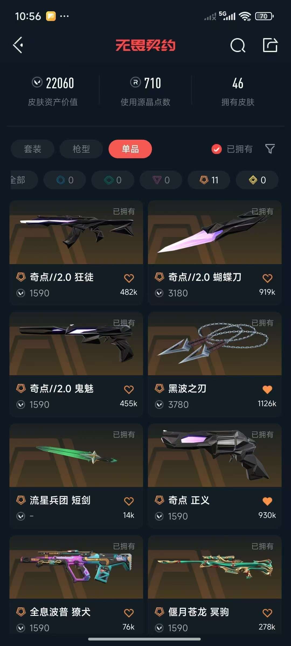291x646 pixels.
Task: Filter by orange tier showing 11
Action: 209,180
